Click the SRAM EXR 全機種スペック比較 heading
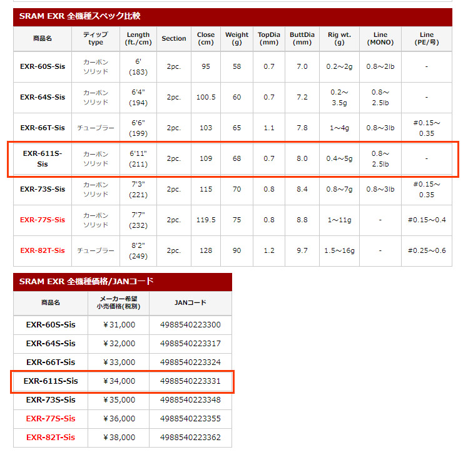Screen dimensions: 463x452 79,16
